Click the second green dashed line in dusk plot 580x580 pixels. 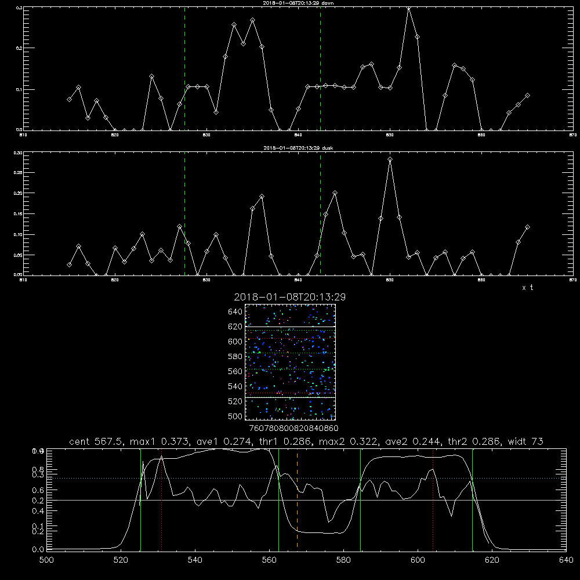[320, 213]
